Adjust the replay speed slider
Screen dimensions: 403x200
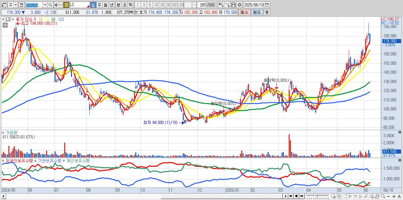click(317, 196)
